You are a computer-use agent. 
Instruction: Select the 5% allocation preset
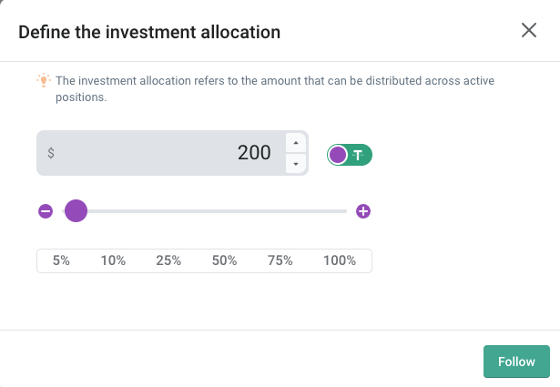61,260
